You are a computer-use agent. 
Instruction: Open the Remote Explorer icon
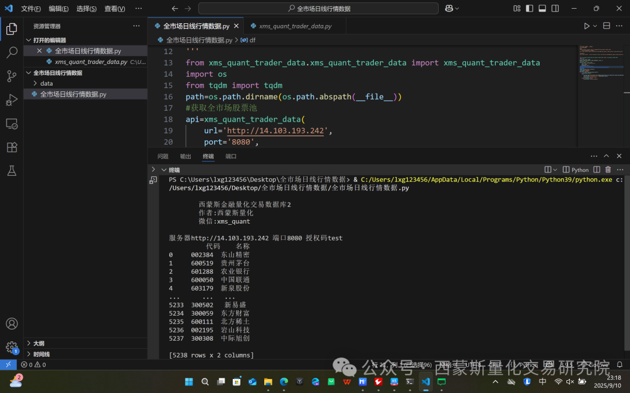[x=12, y=123]
